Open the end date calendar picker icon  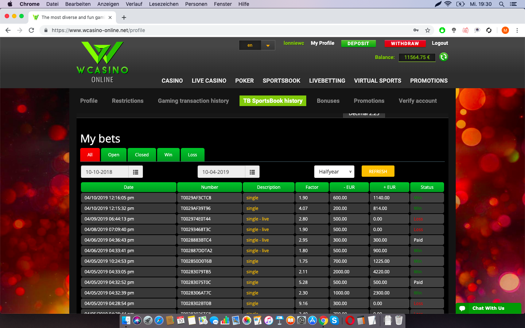[x=252, y=172]
